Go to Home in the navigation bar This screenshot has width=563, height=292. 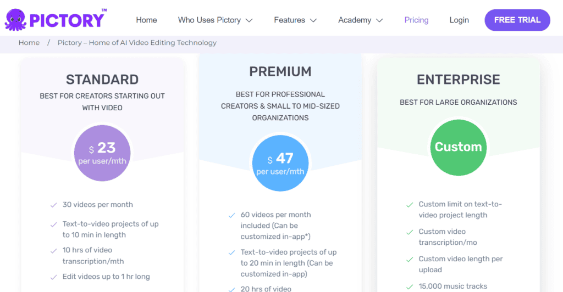click(146, 20)
